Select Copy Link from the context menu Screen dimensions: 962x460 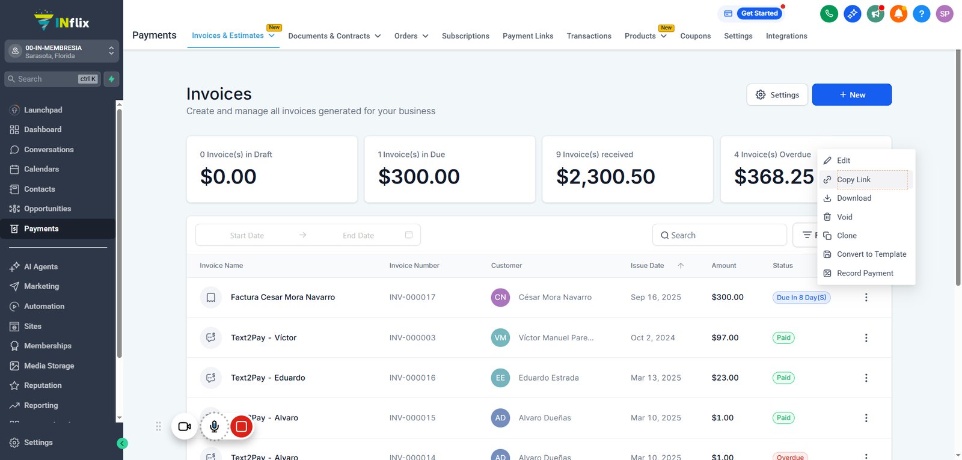(866, 180)
